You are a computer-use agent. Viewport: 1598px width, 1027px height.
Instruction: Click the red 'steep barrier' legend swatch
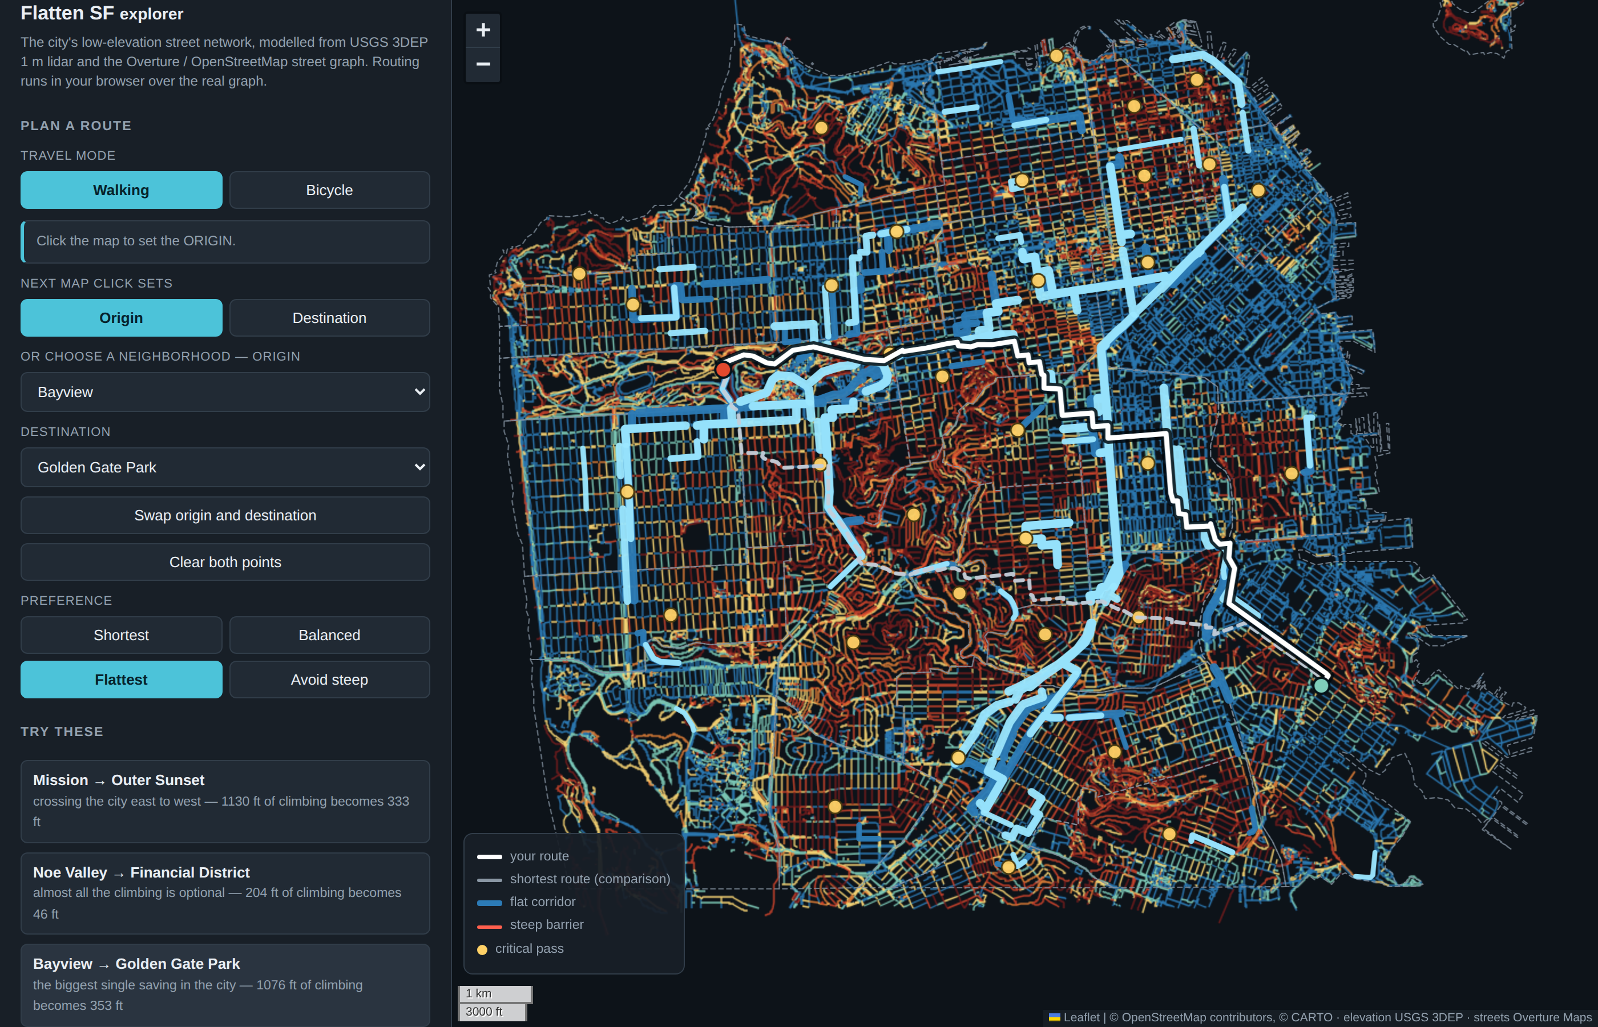(490, 927)
